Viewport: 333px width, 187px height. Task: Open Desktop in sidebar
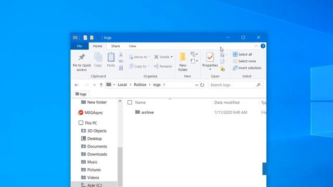(92, 139)
